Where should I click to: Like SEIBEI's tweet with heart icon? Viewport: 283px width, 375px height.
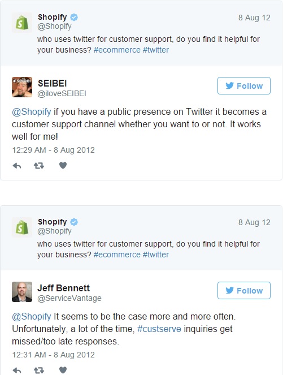pyautogui.click(x=63, y=166)
